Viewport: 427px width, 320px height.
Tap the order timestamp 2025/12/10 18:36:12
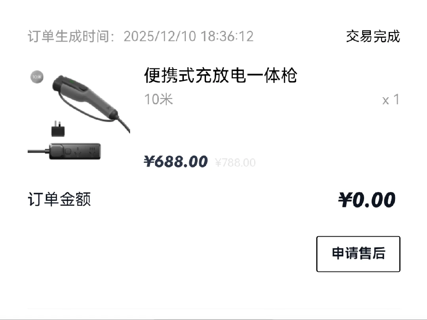[189, 36]
